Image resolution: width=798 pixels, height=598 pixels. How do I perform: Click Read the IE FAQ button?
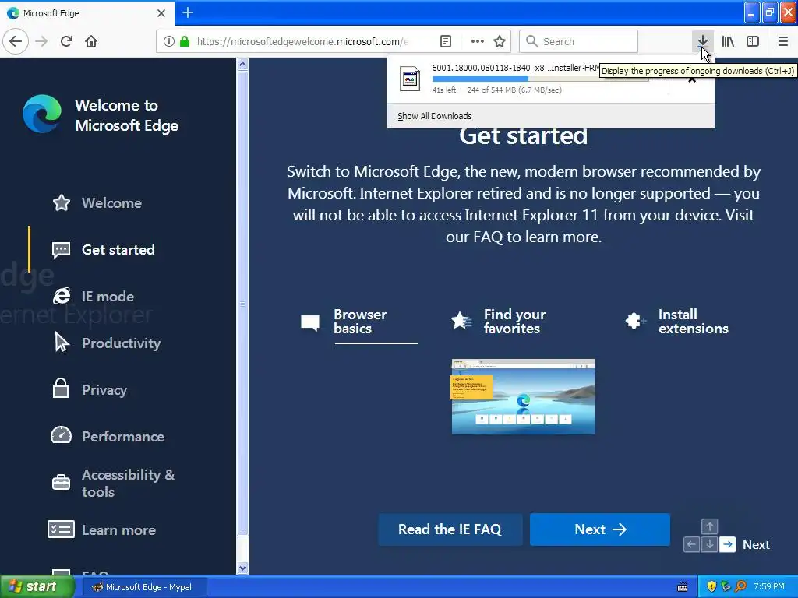(450, 529)
